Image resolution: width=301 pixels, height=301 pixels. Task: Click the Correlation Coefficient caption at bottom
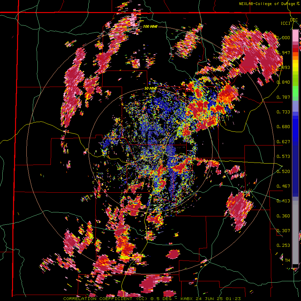coord(152,299)
